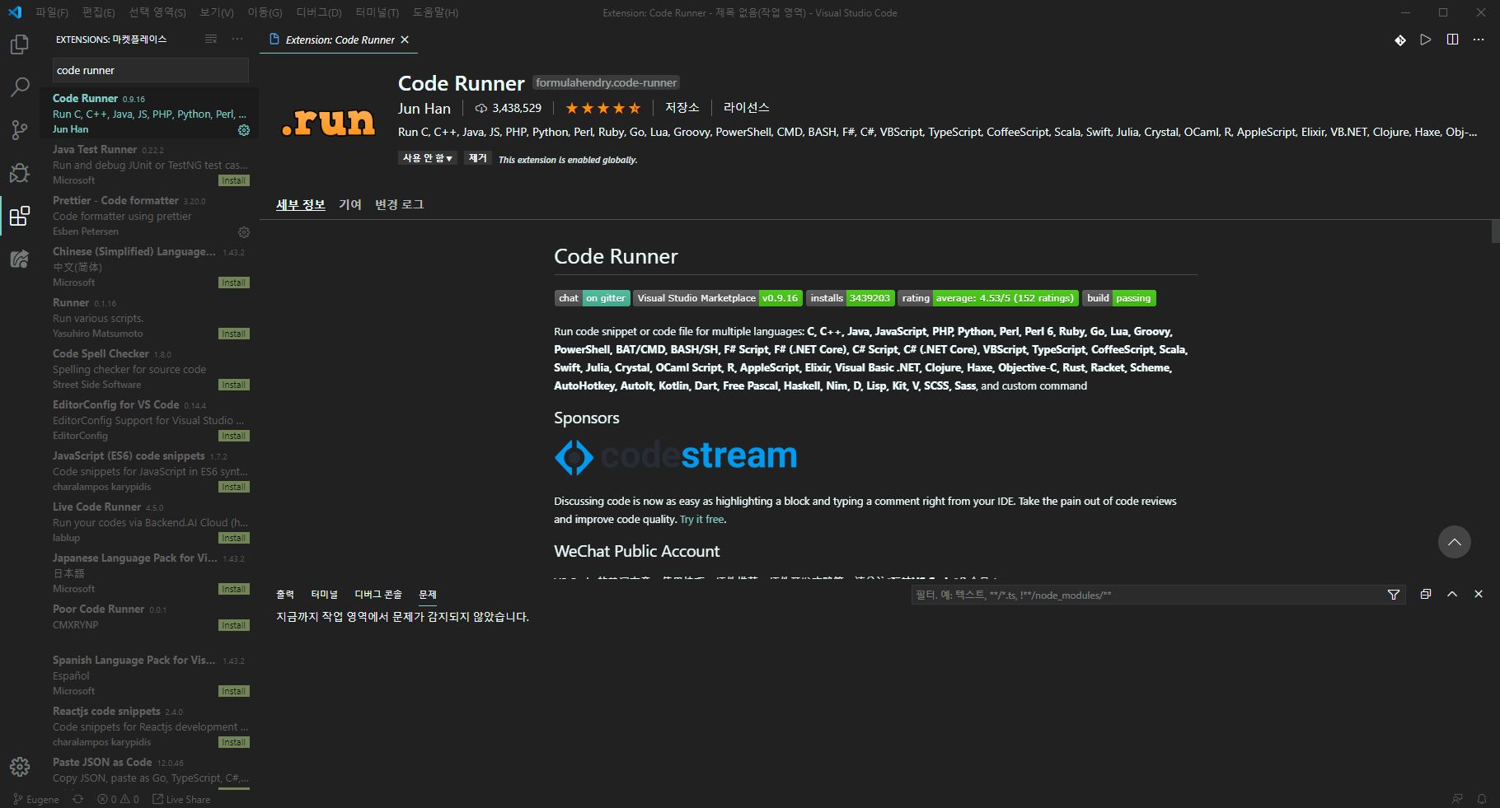Click the Eugene branch status item
Image resolution: width=1500 pixels, height=808 pixels.
point(36,799)
